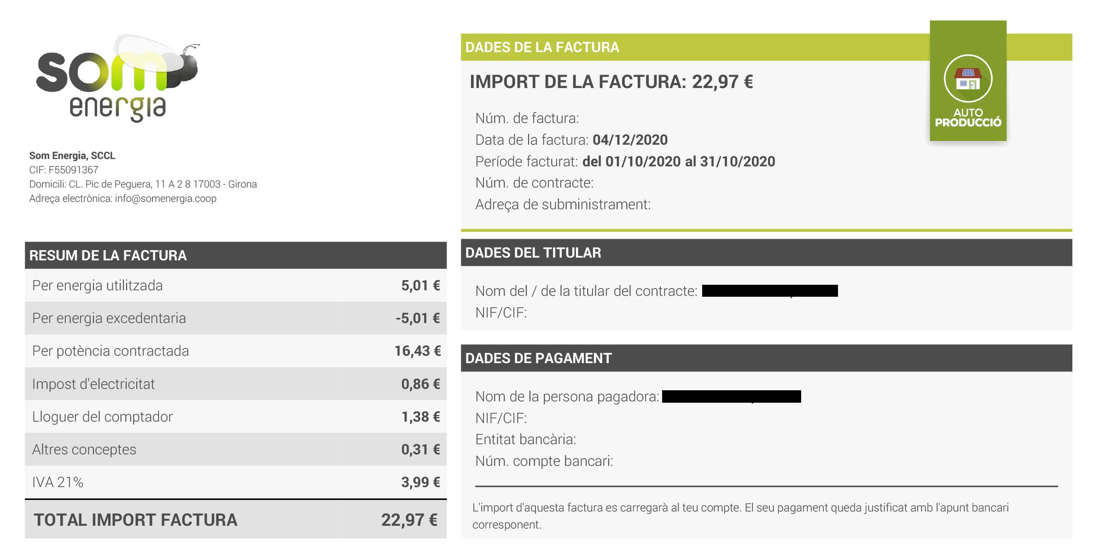
Task: Click the AUTO PRODUCCIÓ badge label
Action: tap(968, 118)
